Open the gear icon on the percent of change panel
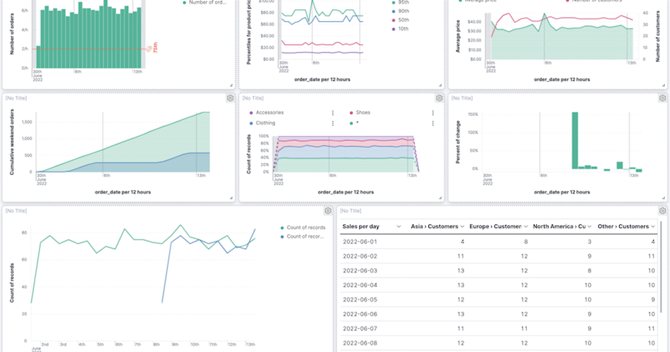The width and height of the screenshot is (670, 352). 661,98
